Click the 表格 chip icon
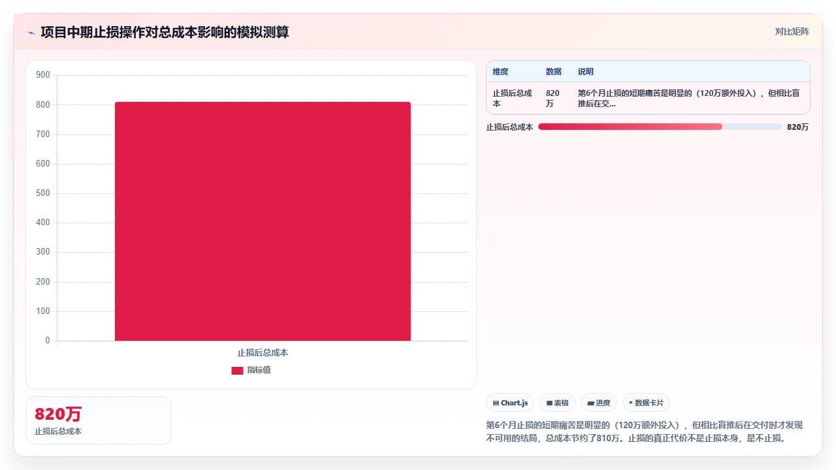The image size is (836, 470). [x=549, y=403]
